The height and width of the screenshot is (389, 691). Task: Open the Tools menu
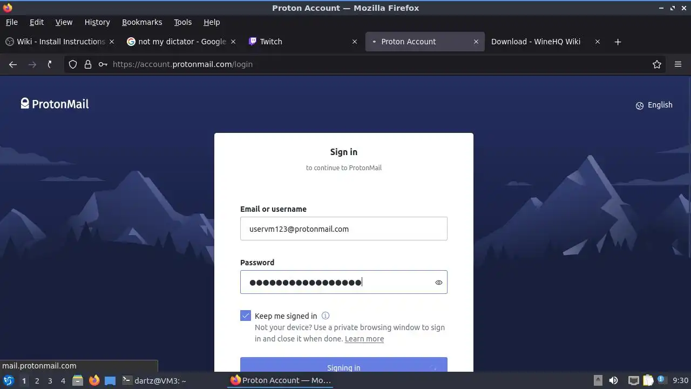coord(182,22)
